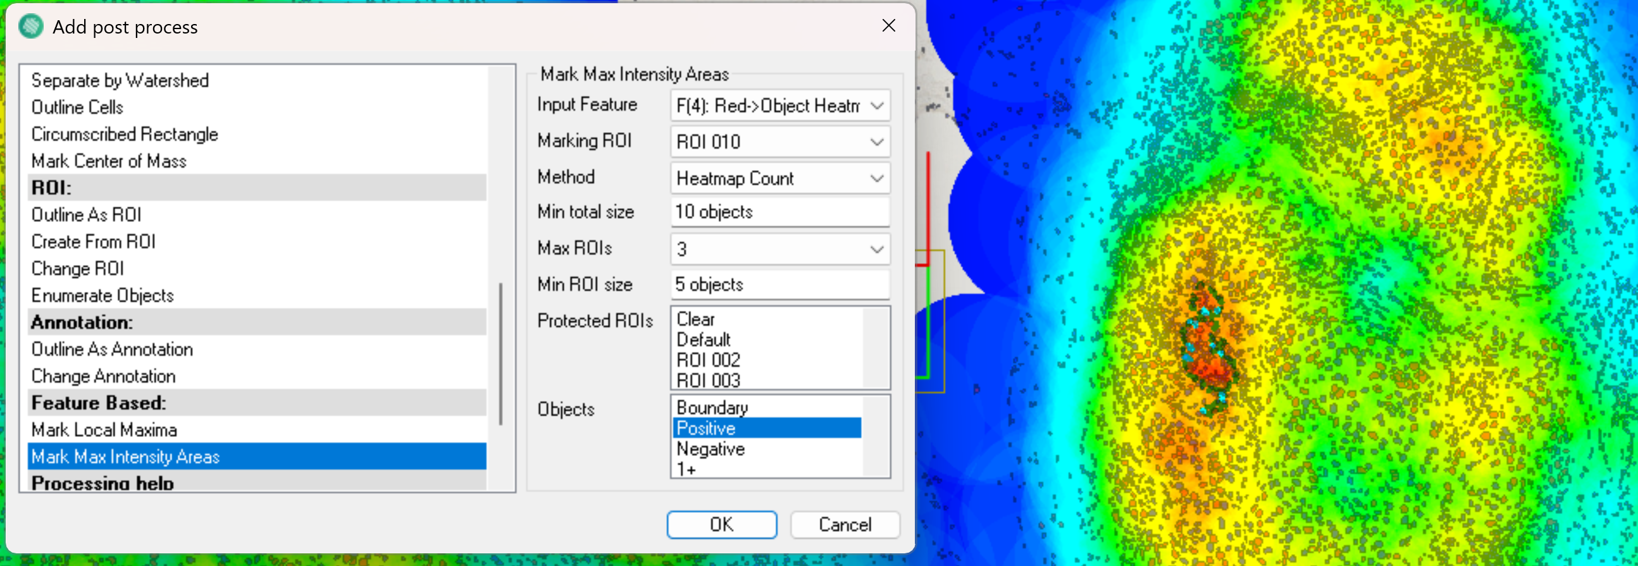Viewport: 1638px width, 566px height.
Task: Select 1+ in Objects list
Action: 767,469
